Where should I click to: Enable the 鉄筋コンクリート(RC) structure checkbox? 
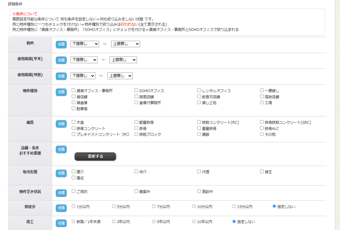click(x=199, y=122)
